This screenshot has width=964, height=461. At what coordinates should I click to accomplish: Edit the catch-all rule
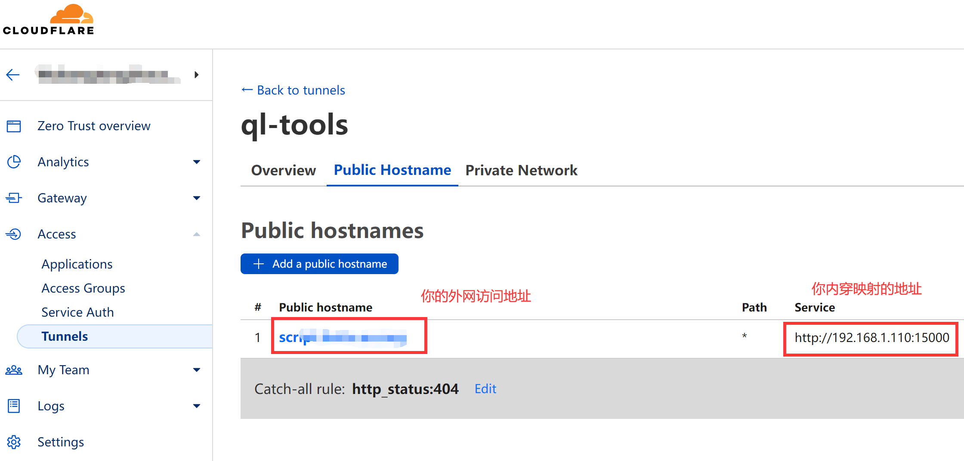485,389
